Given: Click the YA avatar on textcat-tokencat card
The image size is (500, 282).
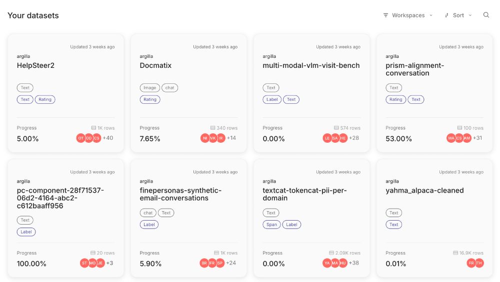Looking at the screenshot, I should click(x=327, y=263).
